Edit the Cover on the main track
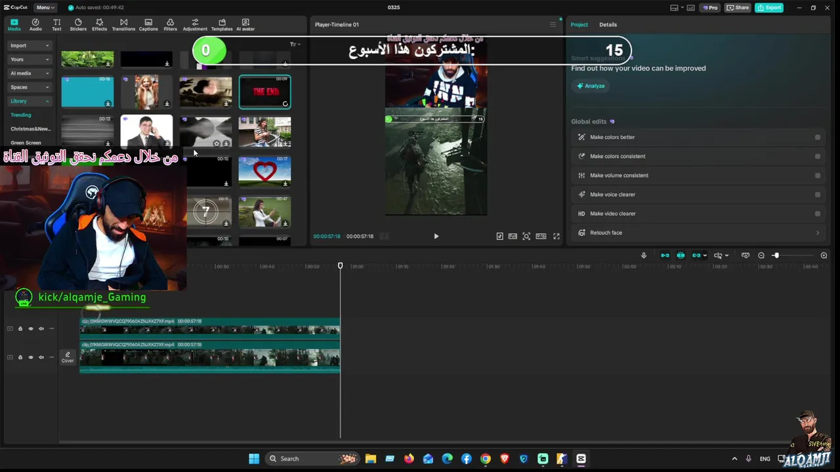 click(68, 357)
